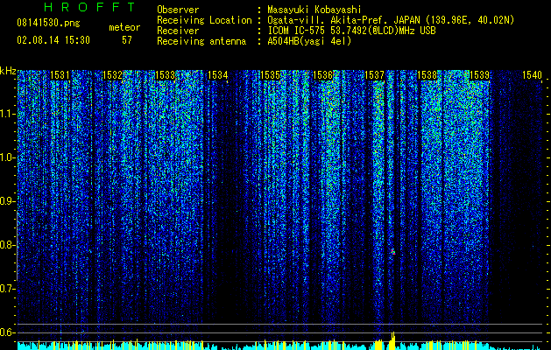Click the 0.7 frequency axis label

pyautogui.click(x=7, y=289)
